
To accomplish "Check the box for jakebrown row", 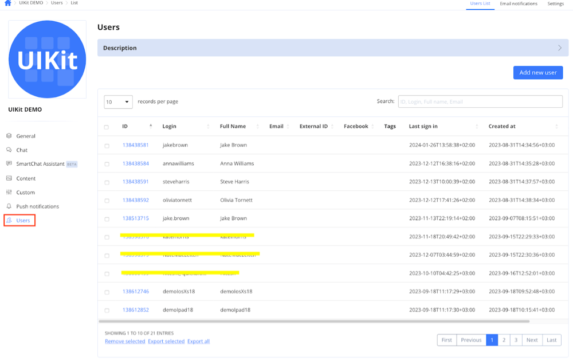I will pos(107,146).
